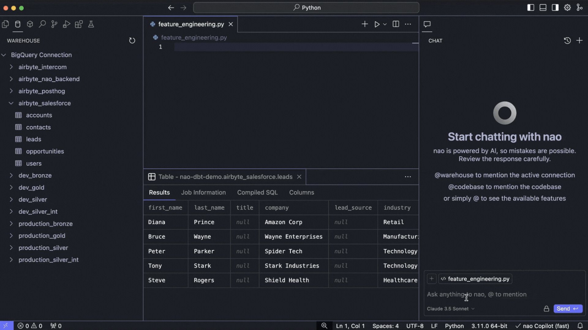This screenshot has width=588, height=330.
Task: Open results panel more actions ellipsis
Action: (408, 177)
